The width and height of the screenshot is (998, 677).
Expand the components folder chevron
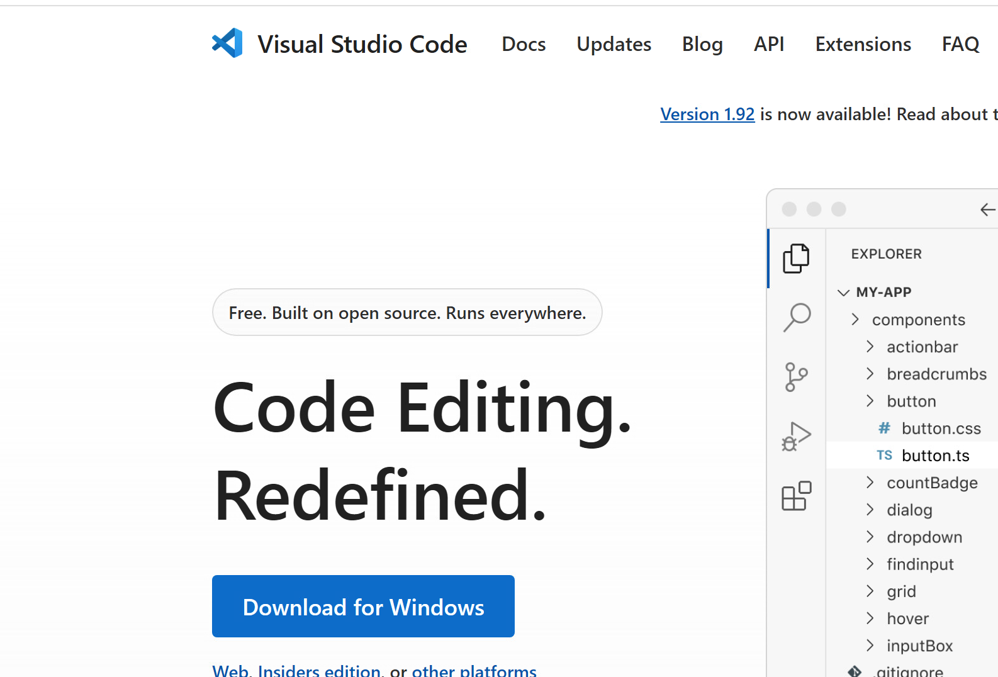tap(855, 320)
